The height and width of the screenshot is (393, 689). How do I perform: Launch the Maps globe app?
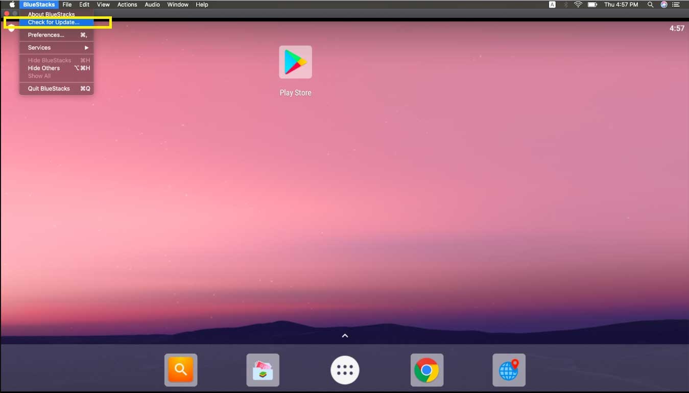[x=509, y=370]
